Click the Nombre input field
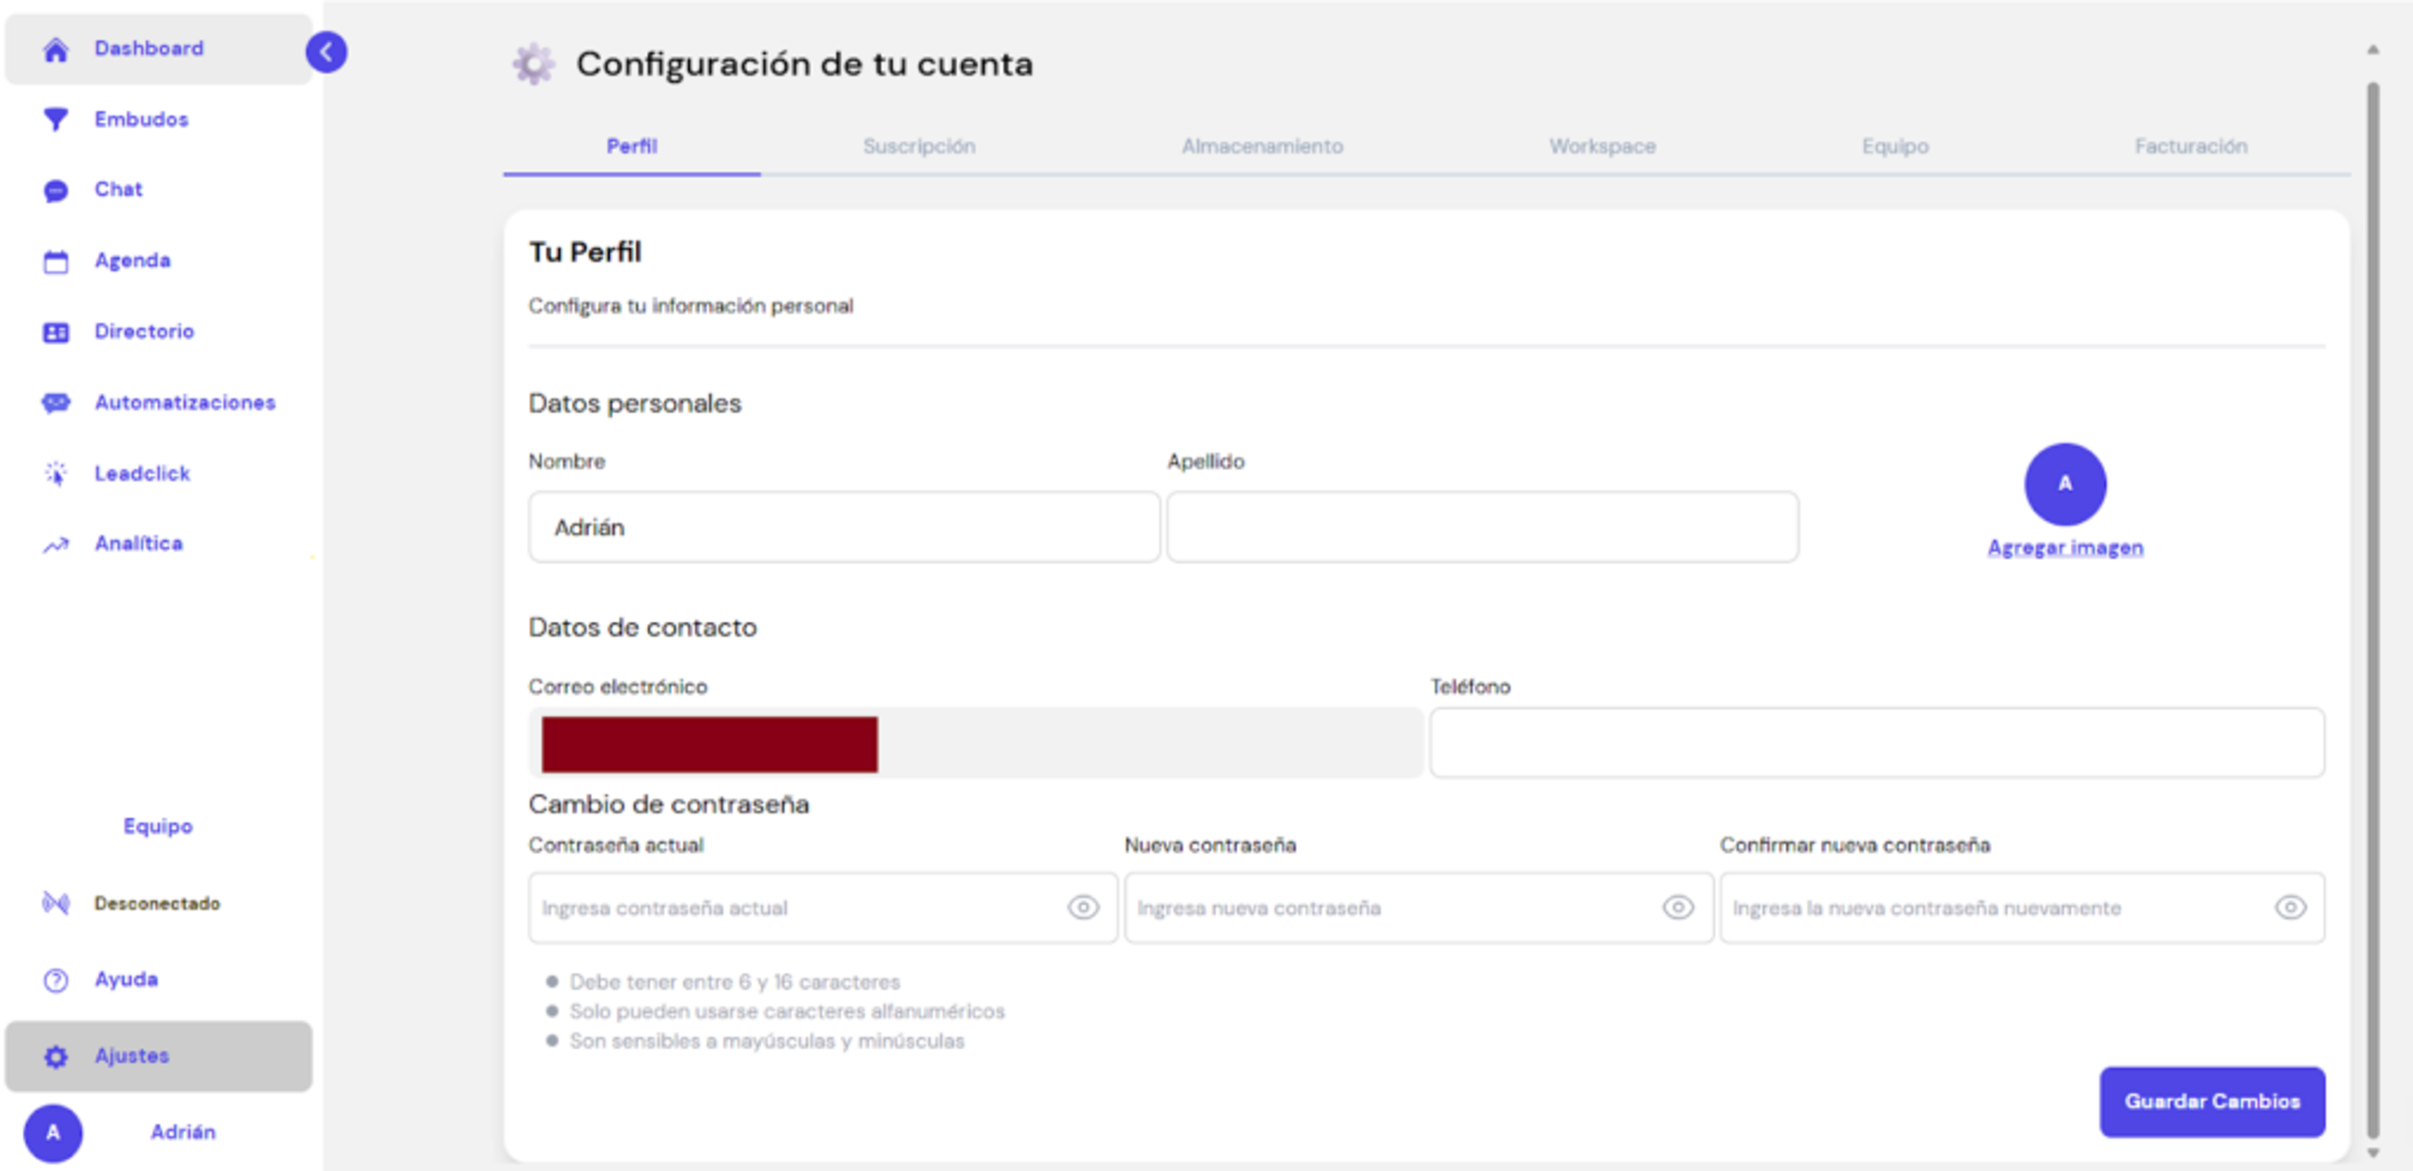 tap(844, 528)
